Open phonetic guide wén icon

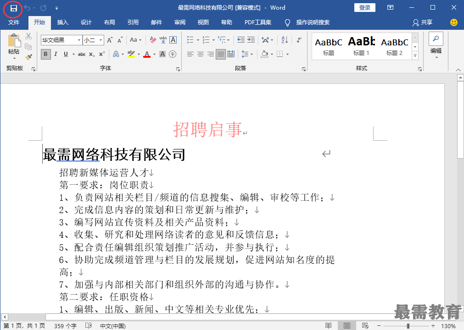tap(163, 40)
